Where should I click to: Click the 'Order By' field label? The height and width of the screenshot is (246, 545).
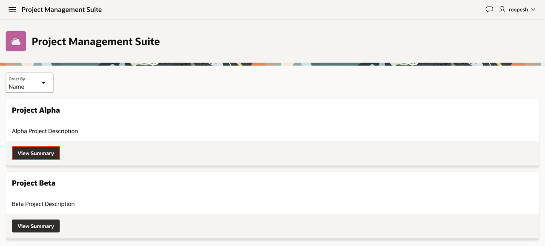pos(17,79)
